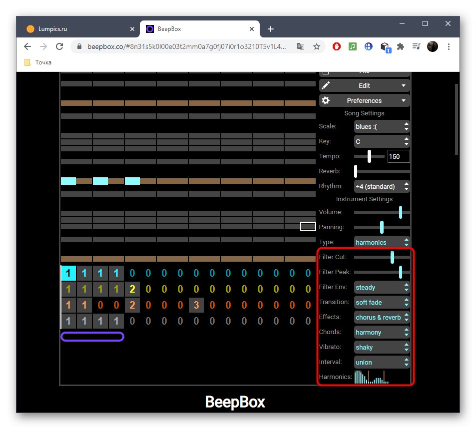Click the Tempo value field 150
This screenshot has width=476, height=429.
pos(399,156)
